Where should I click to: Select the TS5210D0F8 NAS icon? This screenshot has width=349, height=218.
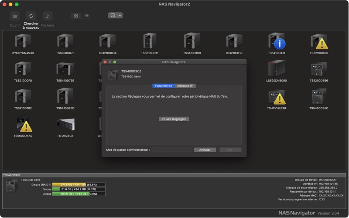(23, 69)
